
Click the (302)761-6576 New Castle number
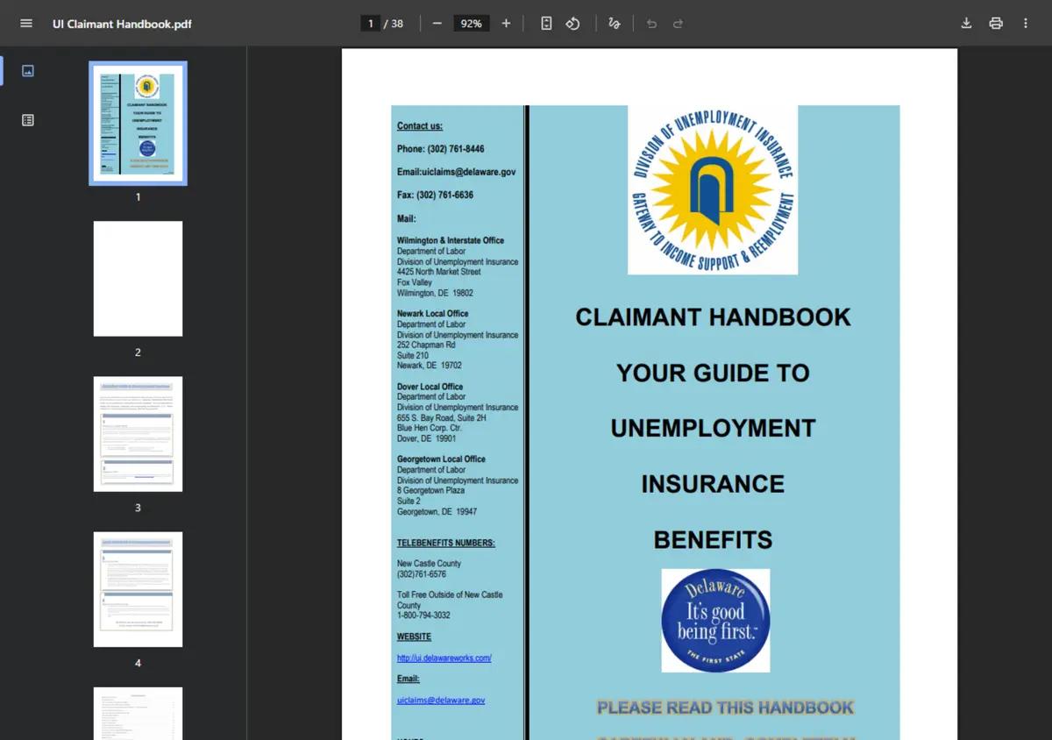(422, 574)
